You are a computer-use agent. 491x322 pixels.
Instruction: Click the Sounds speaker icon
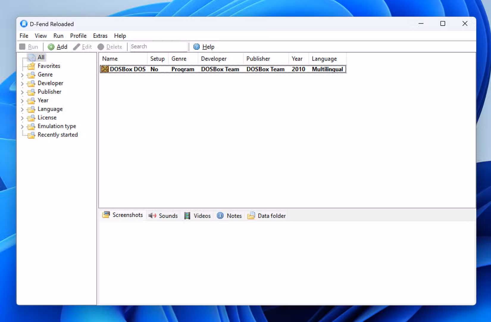(152, 215)
